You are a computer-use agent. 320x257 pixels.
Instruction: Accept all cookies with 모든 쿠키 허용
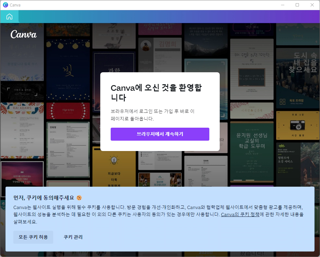(33, 237)
